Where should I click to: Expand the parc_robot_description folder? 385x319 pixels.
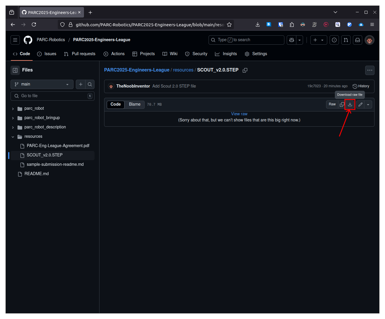[x=13, y=127]
